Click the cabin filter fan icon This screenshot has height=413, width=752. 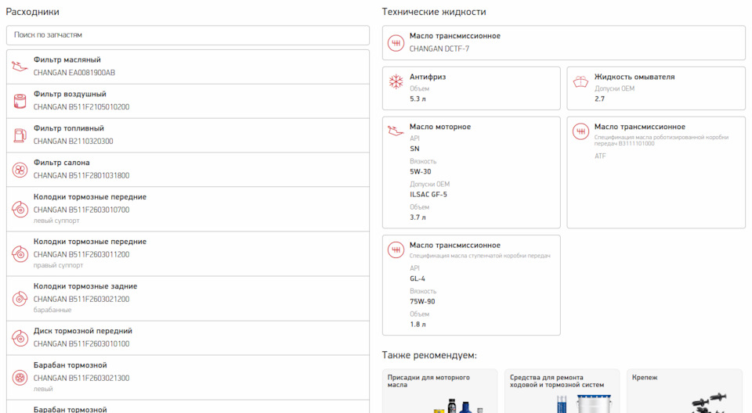20,170
